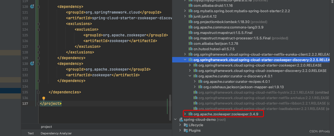Click the yellow light bulb quick-fix icon

pos(43,99)
